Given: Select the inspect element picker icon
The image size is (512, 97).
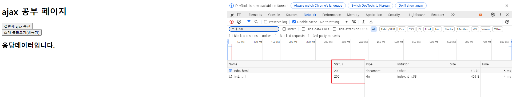Looking at the screenshot, I should click(232, 15).
